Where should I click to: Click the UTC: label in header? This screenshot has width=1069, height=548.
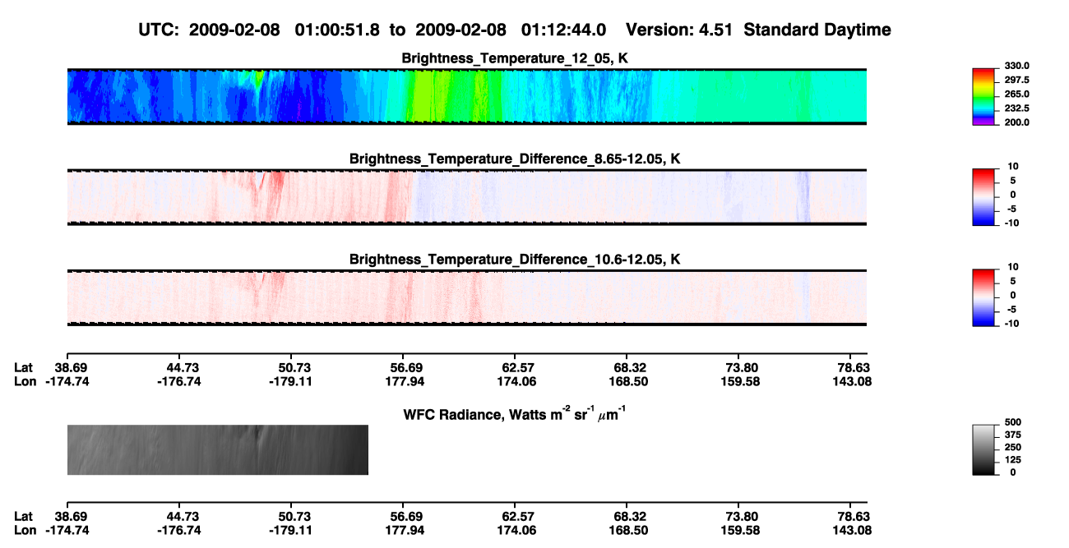[158, 30]
